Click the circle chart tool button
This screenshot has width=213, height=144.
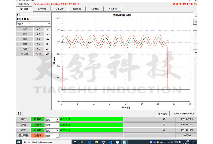[195, 22]
